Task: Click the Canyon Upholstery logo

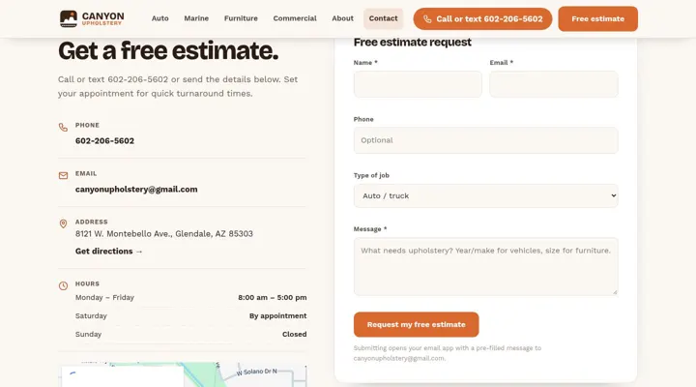Action: (92, 18)
